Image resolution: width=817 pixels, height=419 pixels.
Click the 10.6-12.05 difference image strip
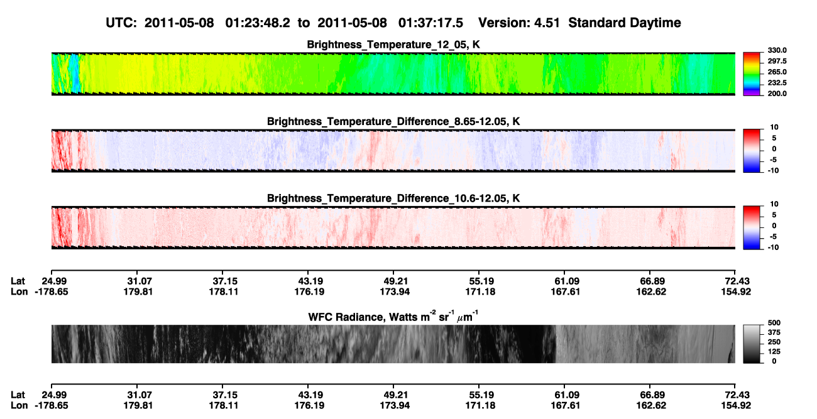(x=393, y=227)
